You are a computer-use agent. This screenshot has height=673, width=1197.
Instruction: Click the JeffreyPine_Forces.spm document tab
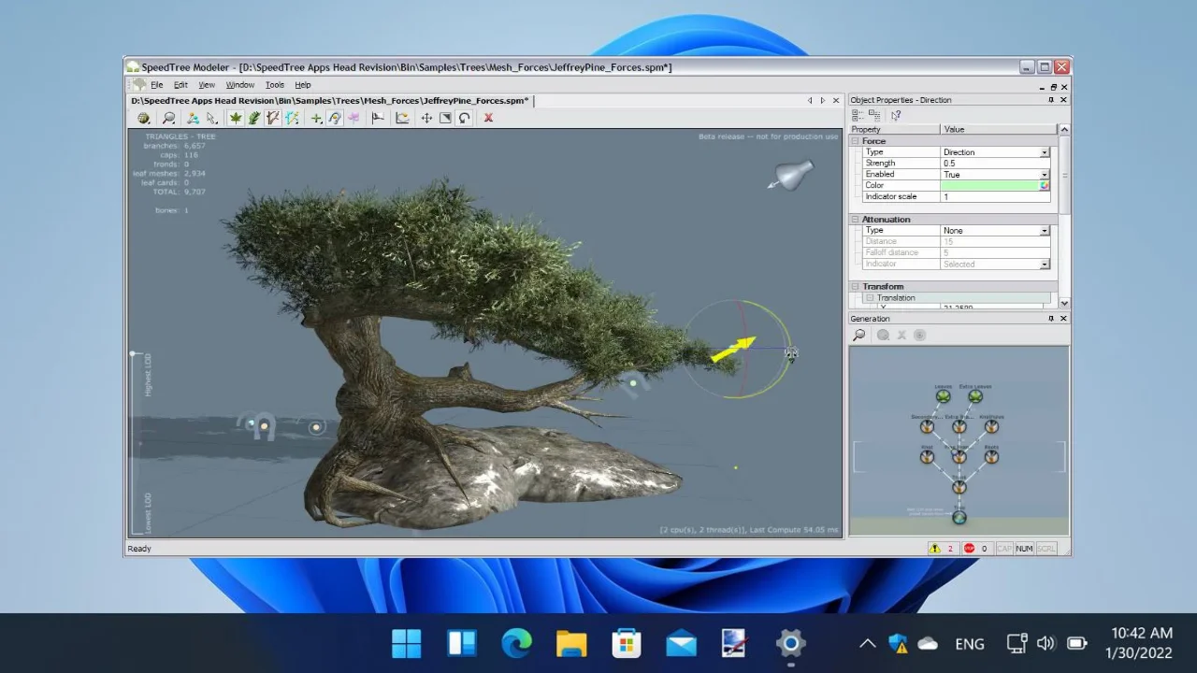[x=331, y=101]
